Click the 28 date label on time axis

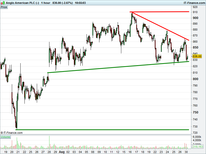pos(49,152)
